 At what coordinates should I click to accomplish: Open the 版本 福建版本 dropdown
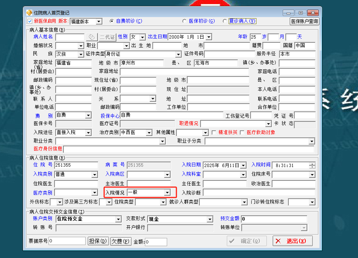(99, 22)
